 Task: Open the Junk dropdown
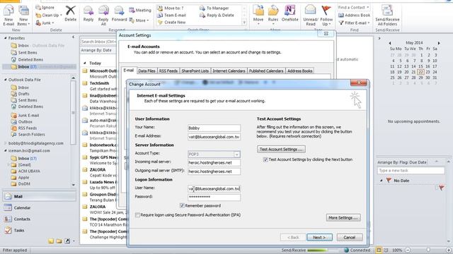point(45,23)
